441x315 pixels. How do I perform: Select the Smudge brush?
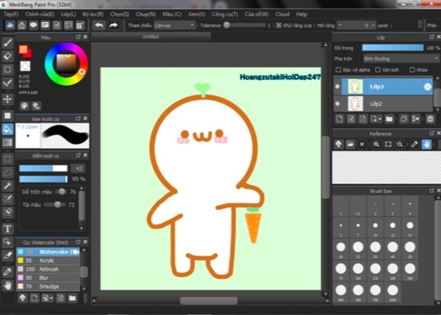(48, 286)
